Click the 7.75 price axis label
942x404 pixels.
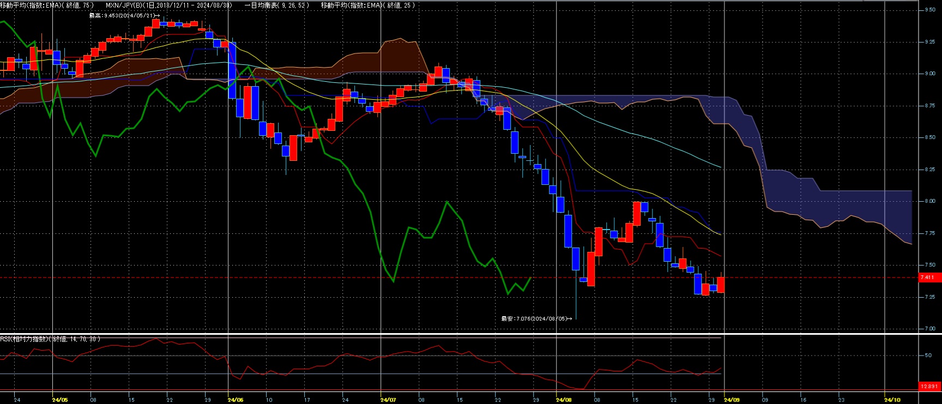(x=929, y=233)
